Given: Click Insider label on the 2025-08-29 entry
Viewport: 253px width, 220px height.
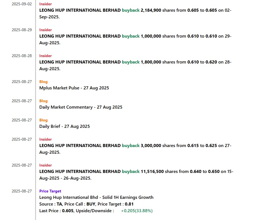Looking at the screenshot, I should (x=45, y=30).
